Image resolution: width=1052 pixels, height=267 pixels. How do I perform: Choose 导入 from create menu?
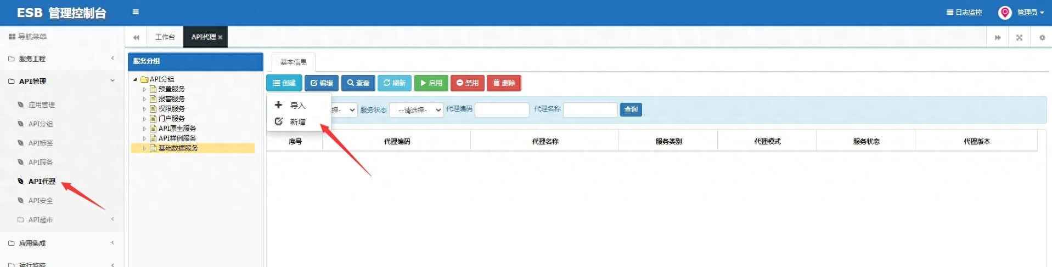[x=299, y=105]
